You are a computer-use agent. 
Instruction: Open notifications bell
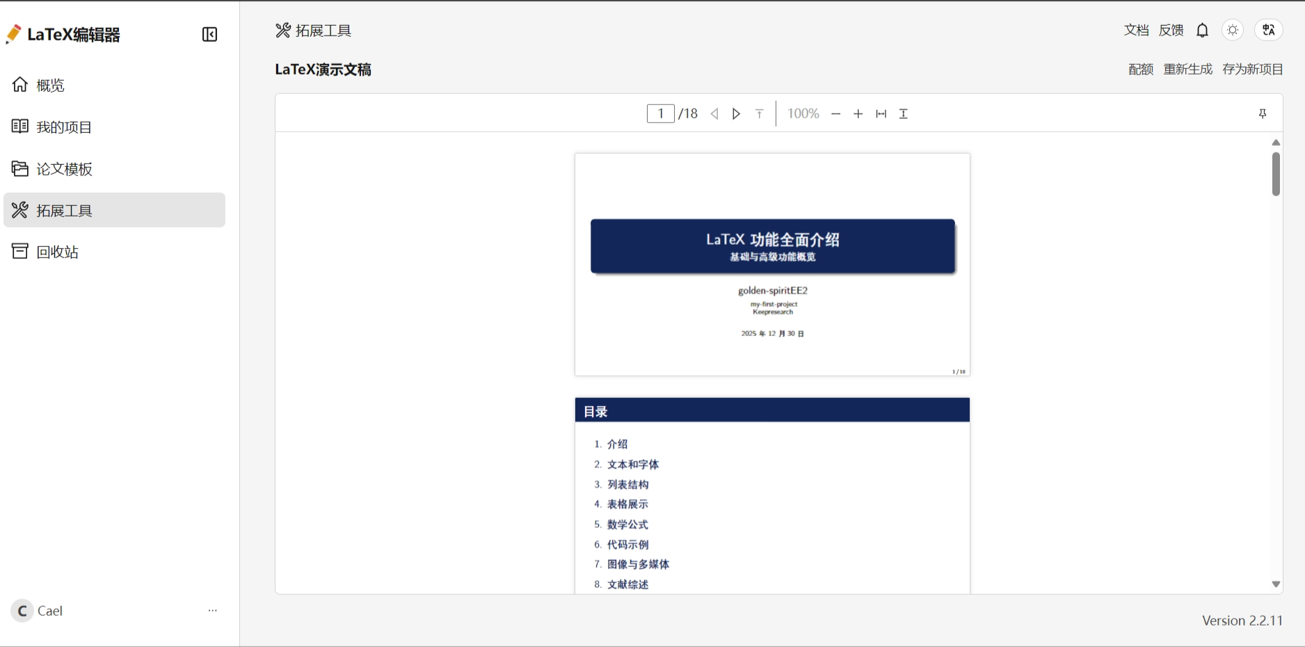pyautogui.click(x=1202, y=30)
